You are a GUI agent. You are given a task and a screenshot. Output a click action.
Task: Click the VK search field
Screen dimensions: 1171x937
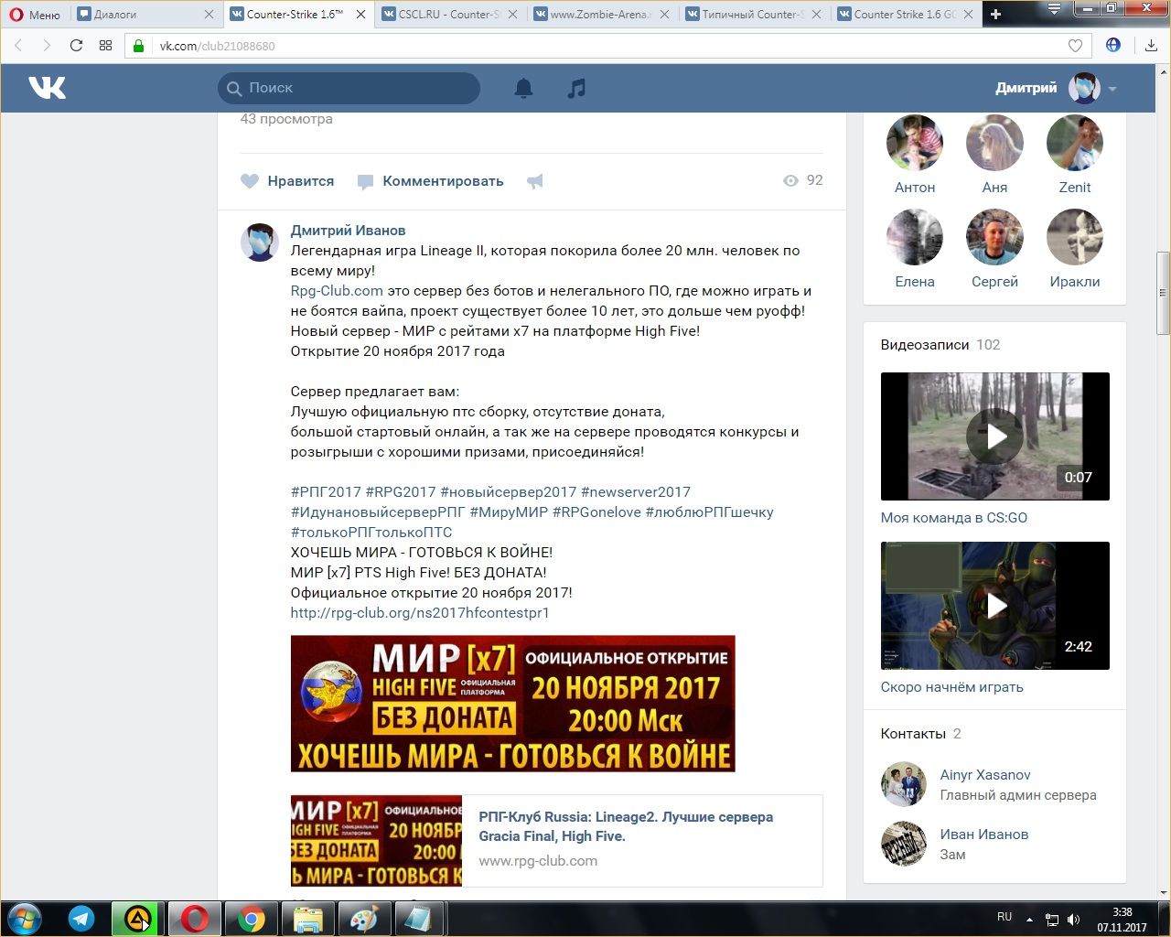pos(349,88)
